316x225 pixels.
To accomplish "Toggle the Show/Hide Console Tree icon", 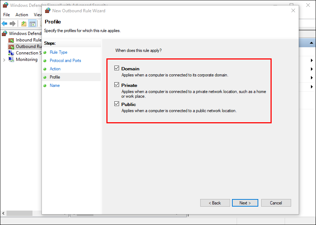I will point(32,24).
